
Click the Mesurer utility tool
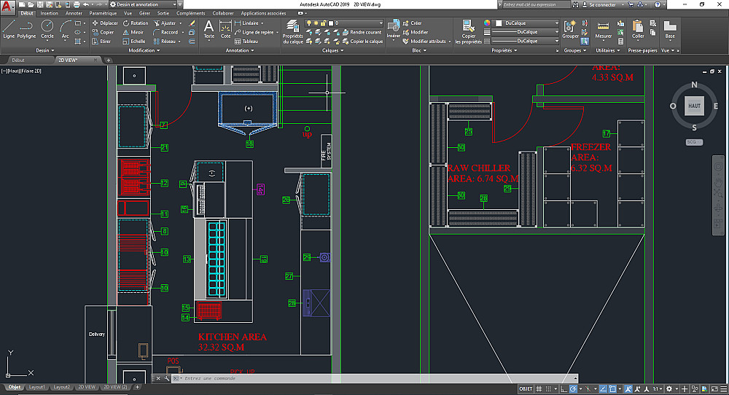[x=604, y=29]
